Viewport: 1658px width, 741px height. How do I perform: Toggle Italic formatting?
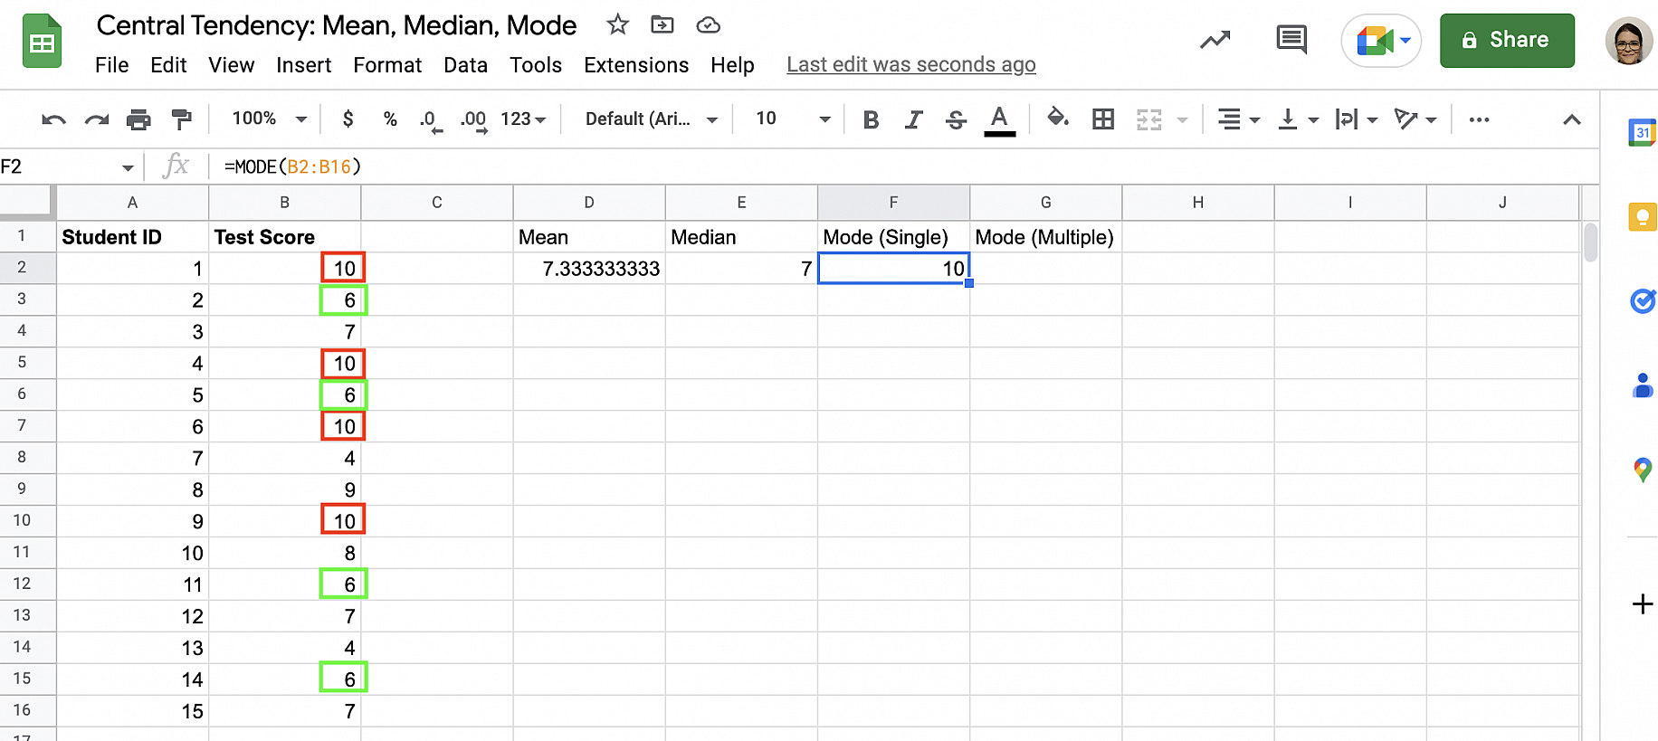coord(914,119)
